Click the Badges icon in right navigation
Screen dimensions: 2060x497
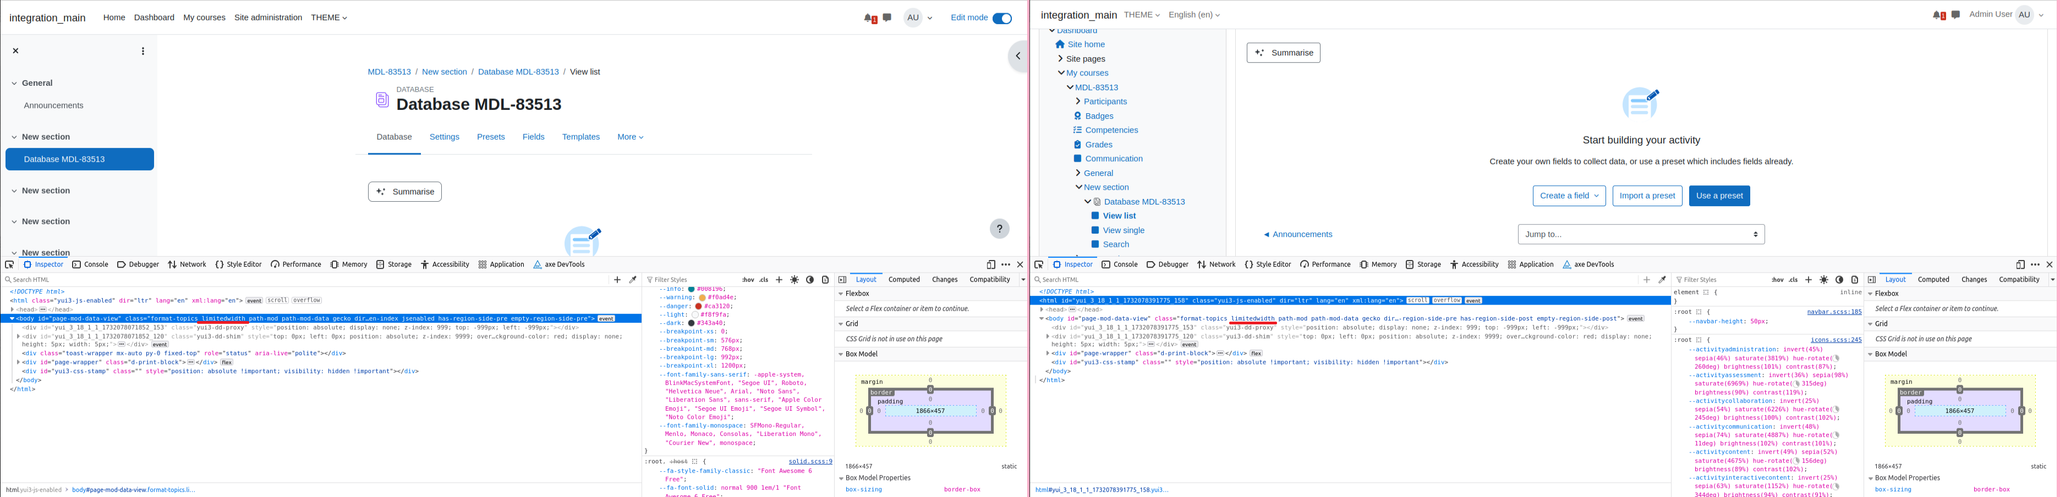(x=1077, y=116)
